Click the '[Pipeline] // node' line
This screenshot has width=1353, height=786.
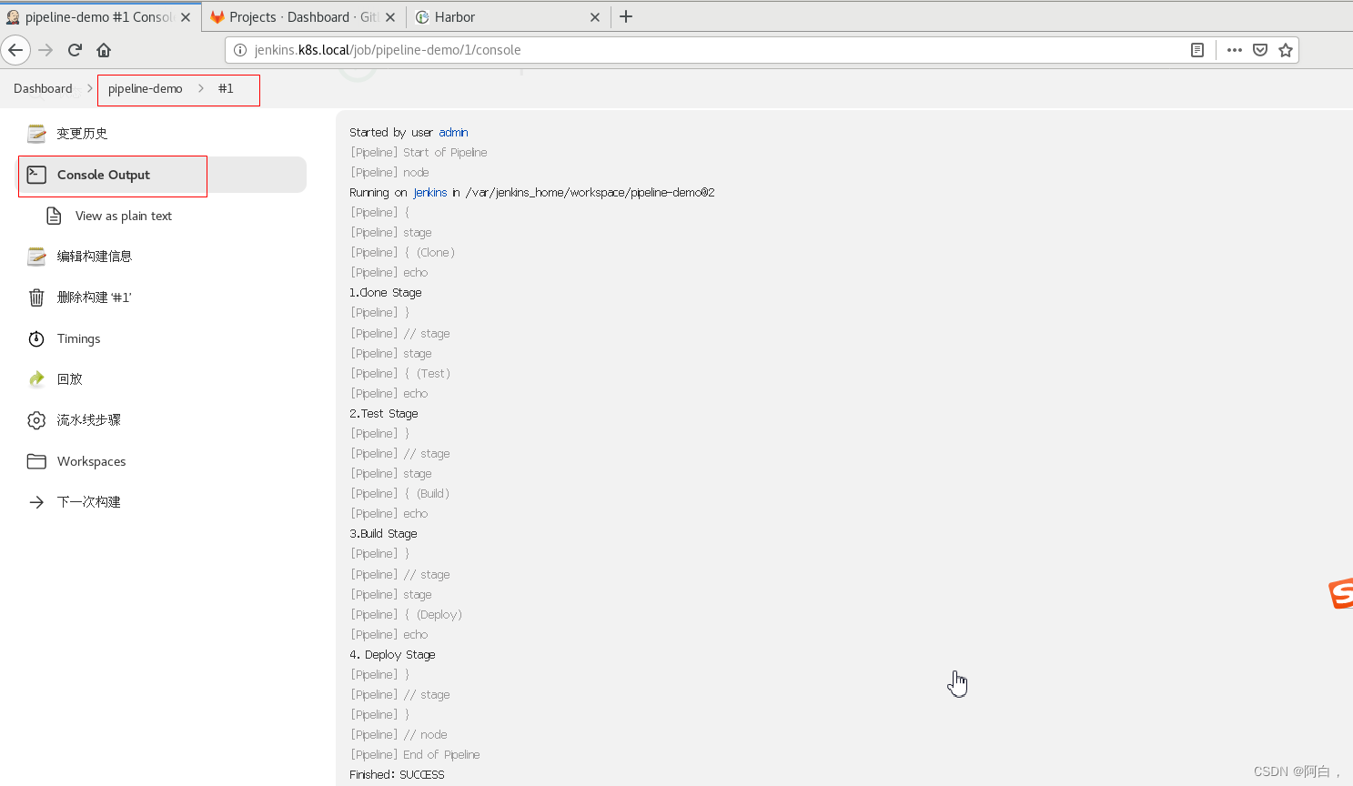tap(399, 735)
